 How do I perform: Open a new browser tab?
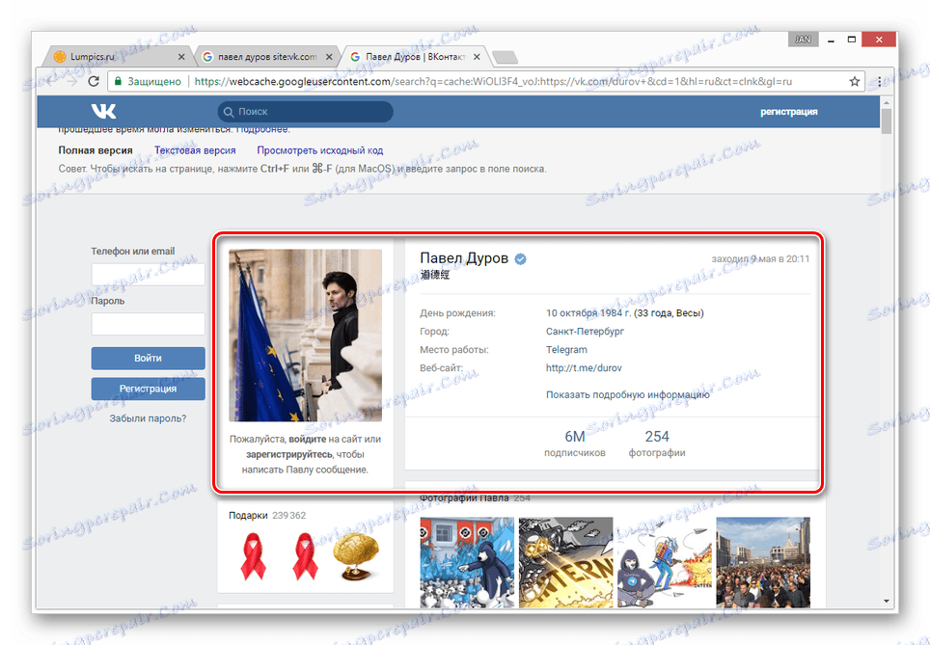[x=505, y=57]
